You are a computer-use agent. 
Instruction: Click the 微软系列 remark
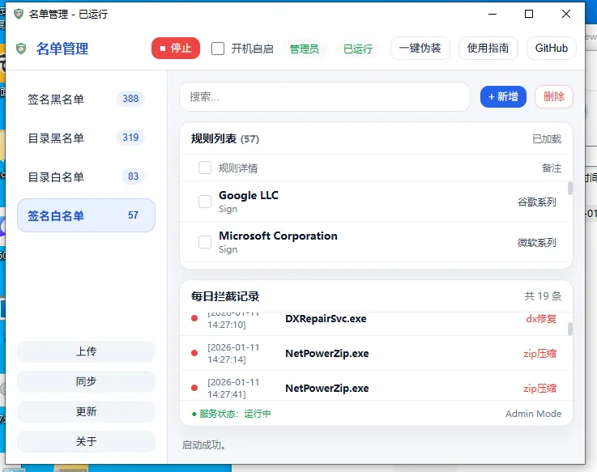[x=537, y=242]
